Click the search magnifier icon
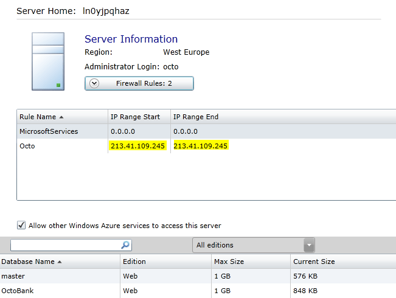The image size is (396, 298). click(125, 245)
